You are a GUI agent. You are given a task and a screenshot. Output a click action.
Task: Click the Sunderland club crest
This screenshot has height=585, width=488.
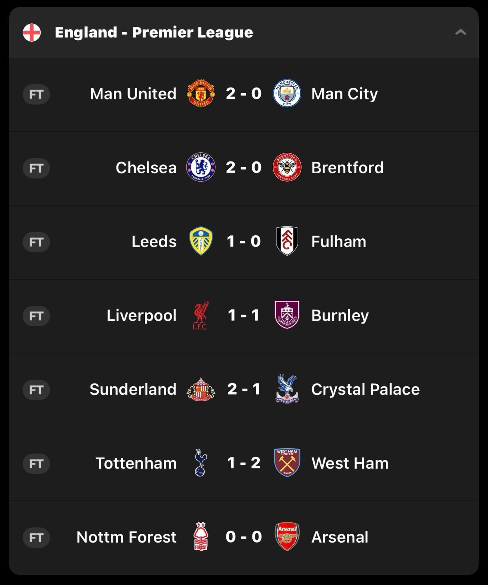(x=201, y=389)
